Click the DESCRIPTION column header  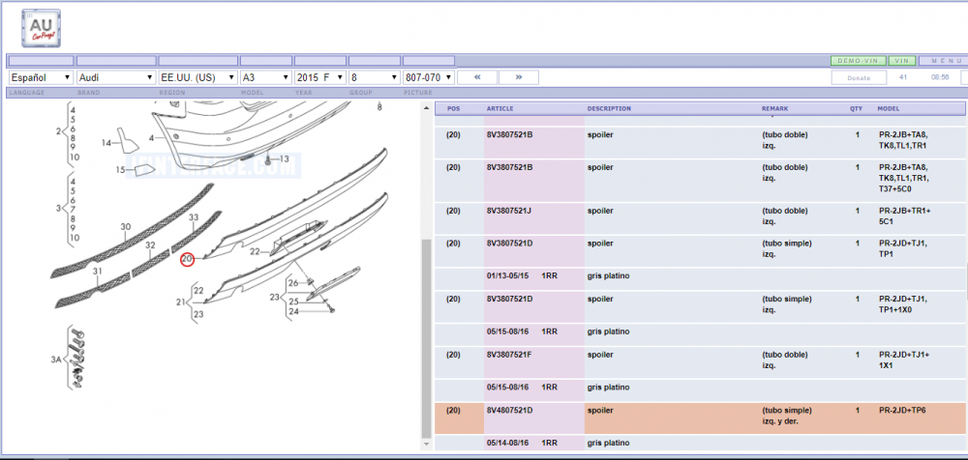pyautogui.click(x=609, y=108)
